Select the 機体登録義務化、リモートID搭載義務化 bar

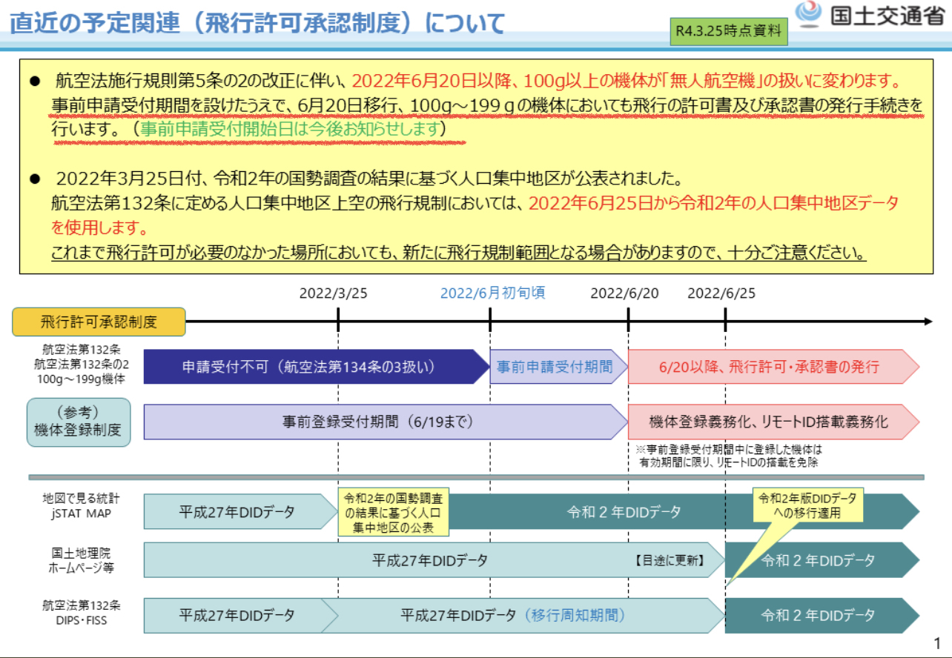point(768,422)
